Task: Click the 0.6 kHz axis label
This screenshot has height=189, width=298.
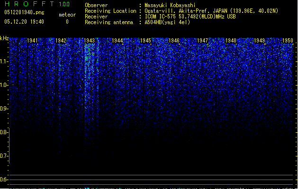Action: pyautogui.click(x=4, y=180)
